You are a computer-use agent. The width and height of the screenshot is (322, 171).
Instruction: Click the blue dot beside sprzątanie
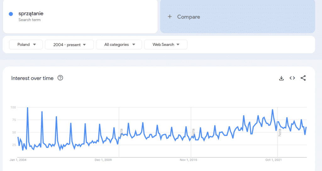[11, 14]
